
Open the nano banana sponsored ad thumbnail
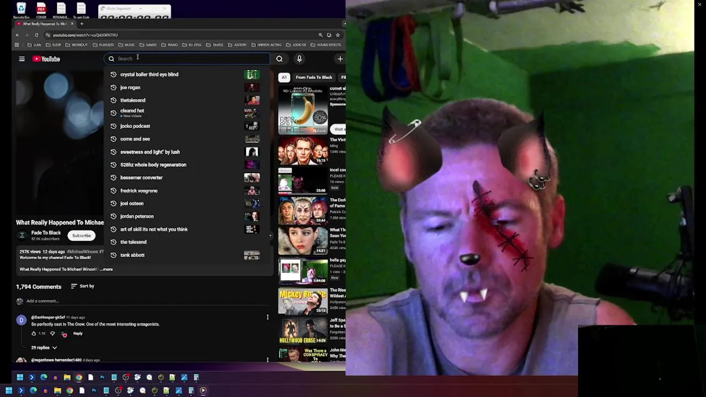[x=303, y=110]
